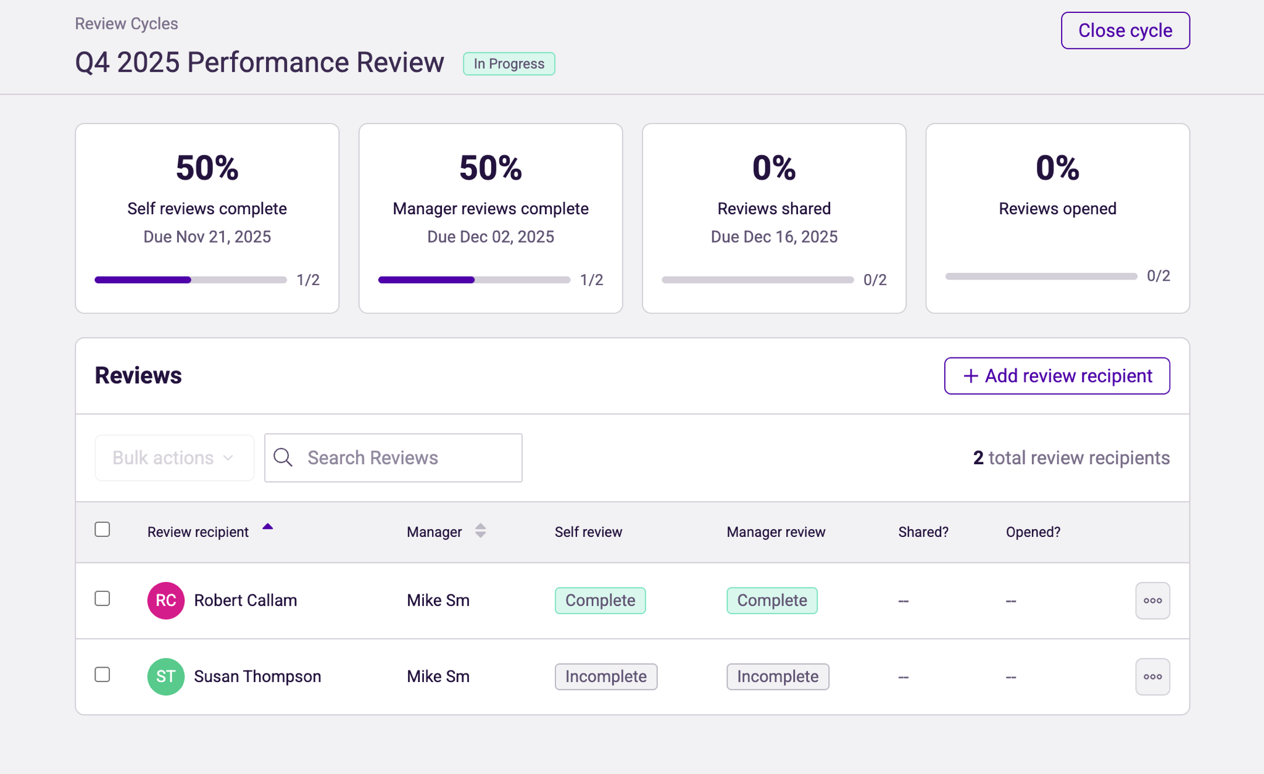Open the three-dot actions menu for Robert Callam
This screenshot has width=1264, height=774.
click(1152, 600)
